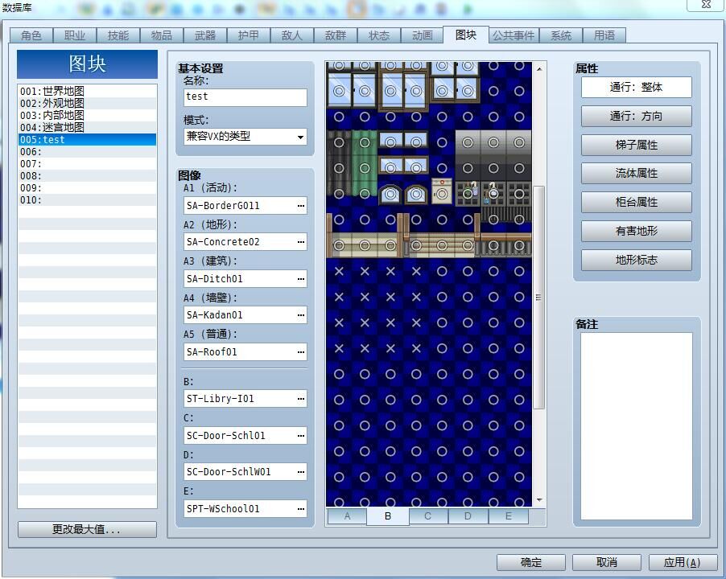Screen dimensions: 726x579
Task: Cancel with the 取消 button
Action: pos(607,562)
